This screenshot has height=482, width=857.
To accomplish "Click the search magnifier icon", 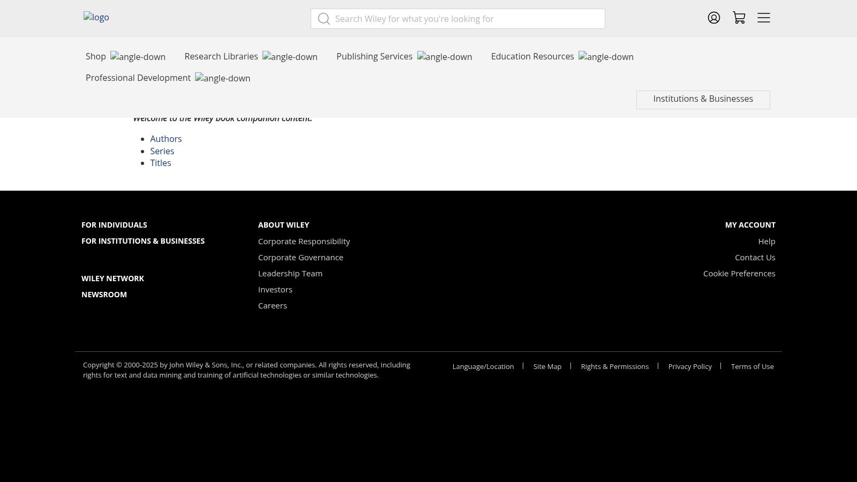I will pyautogui.click(x=324, y=19).
